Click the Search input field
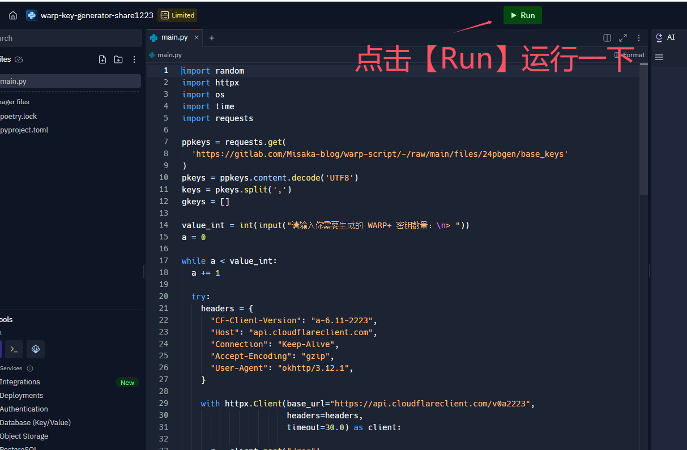 point(68,38)
